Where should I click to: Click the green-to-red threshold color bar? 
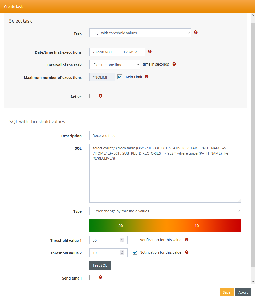(165, 226)
